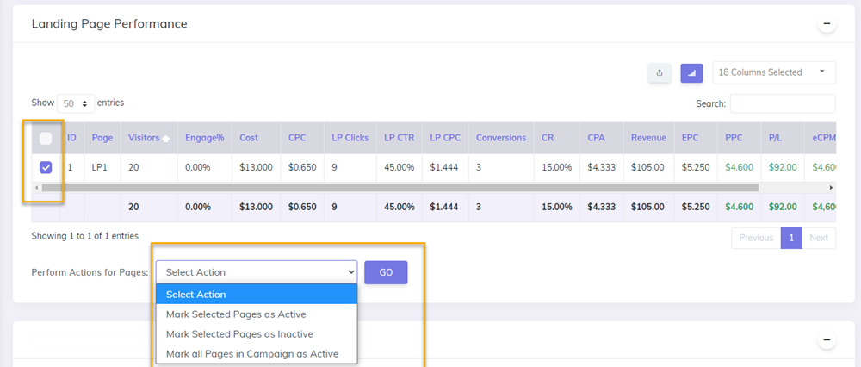Image resolution: width=861 pixels, height=367 pixels.
Task: Sort by the Cost column header
Action: coord(257,138)
